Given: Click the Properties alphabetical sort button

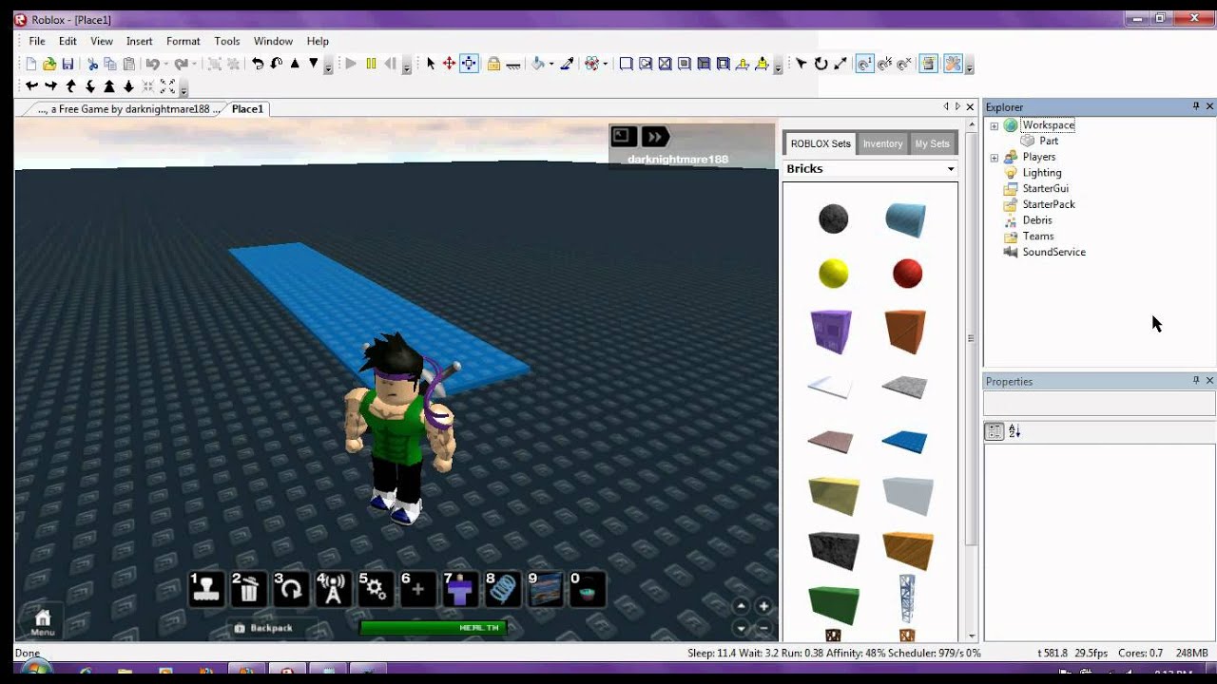Looking at the screenshot, I should (x=1014, y=431).
